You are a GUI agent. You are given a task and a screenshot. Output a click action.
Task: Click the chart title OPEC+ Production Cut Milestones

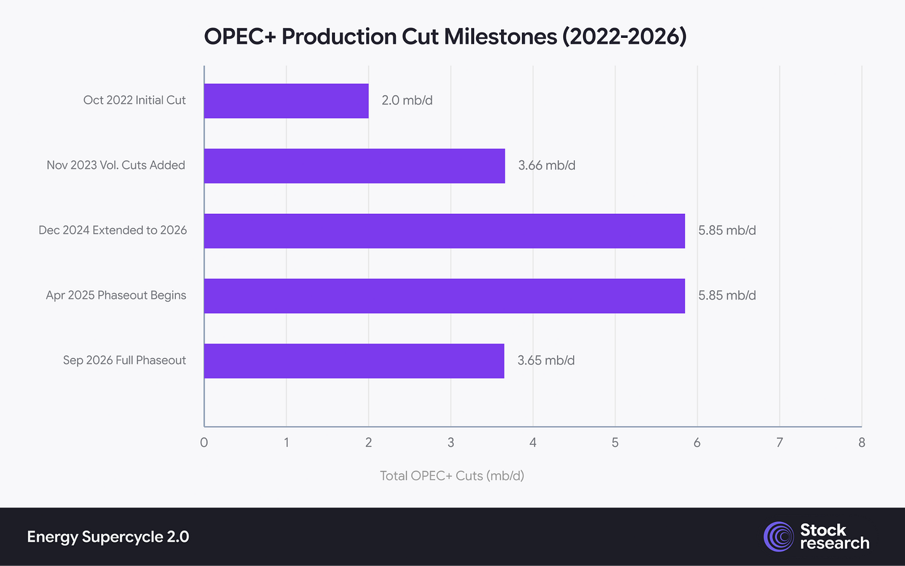click(445, 37)
